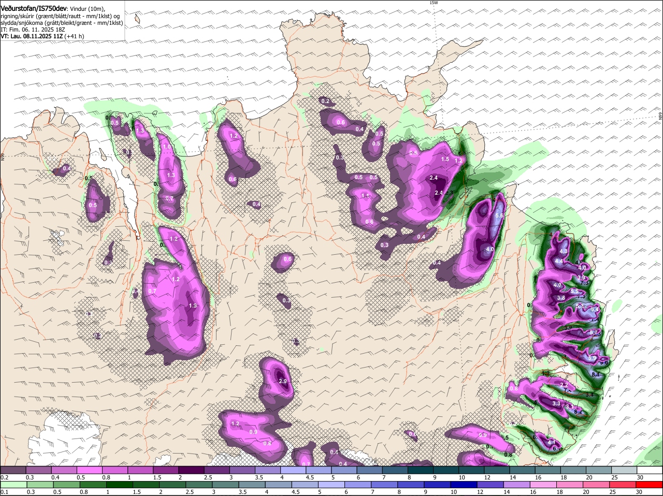Click '0.1' label in the green legend row

[x=5, y=492]
